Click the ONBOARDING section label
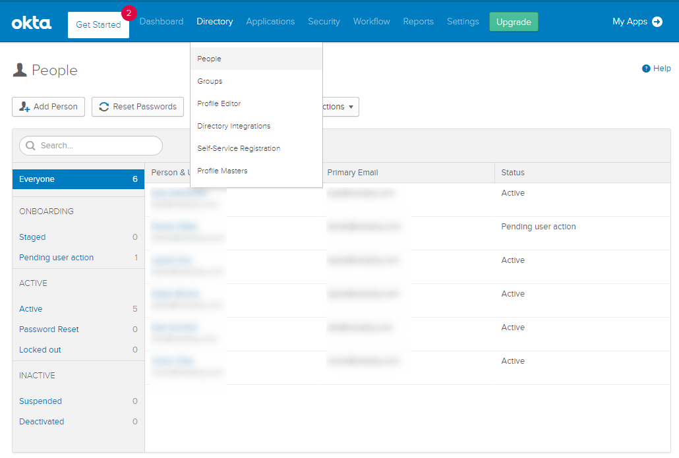Screen dimensions: 679x458 click(x=46, y=212)
